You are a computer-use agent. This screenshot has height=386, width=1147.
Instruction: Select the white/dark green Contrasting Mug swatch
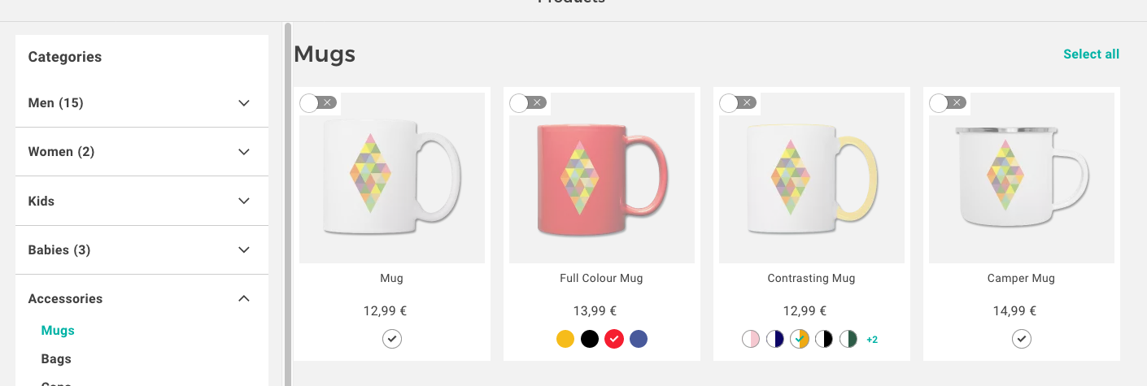[x=848, y=339]
